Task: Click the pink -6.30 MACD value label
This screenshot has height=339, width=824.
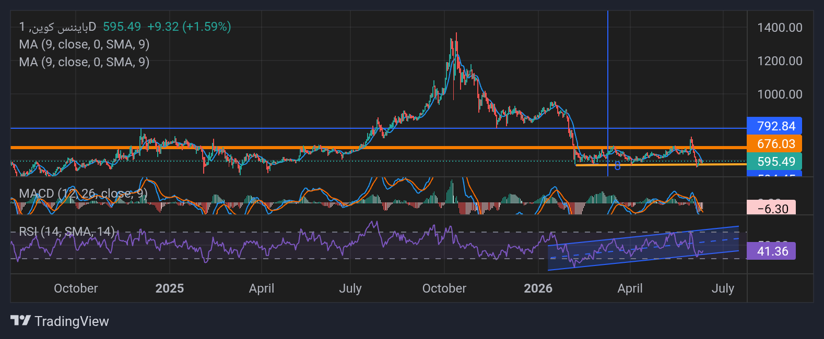Action: point(772,209)
